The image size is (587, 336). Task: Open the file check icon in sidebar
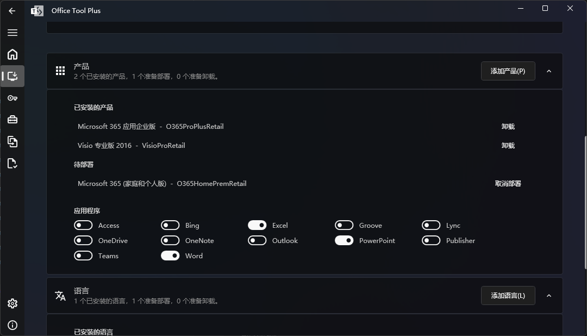[13, 163]
